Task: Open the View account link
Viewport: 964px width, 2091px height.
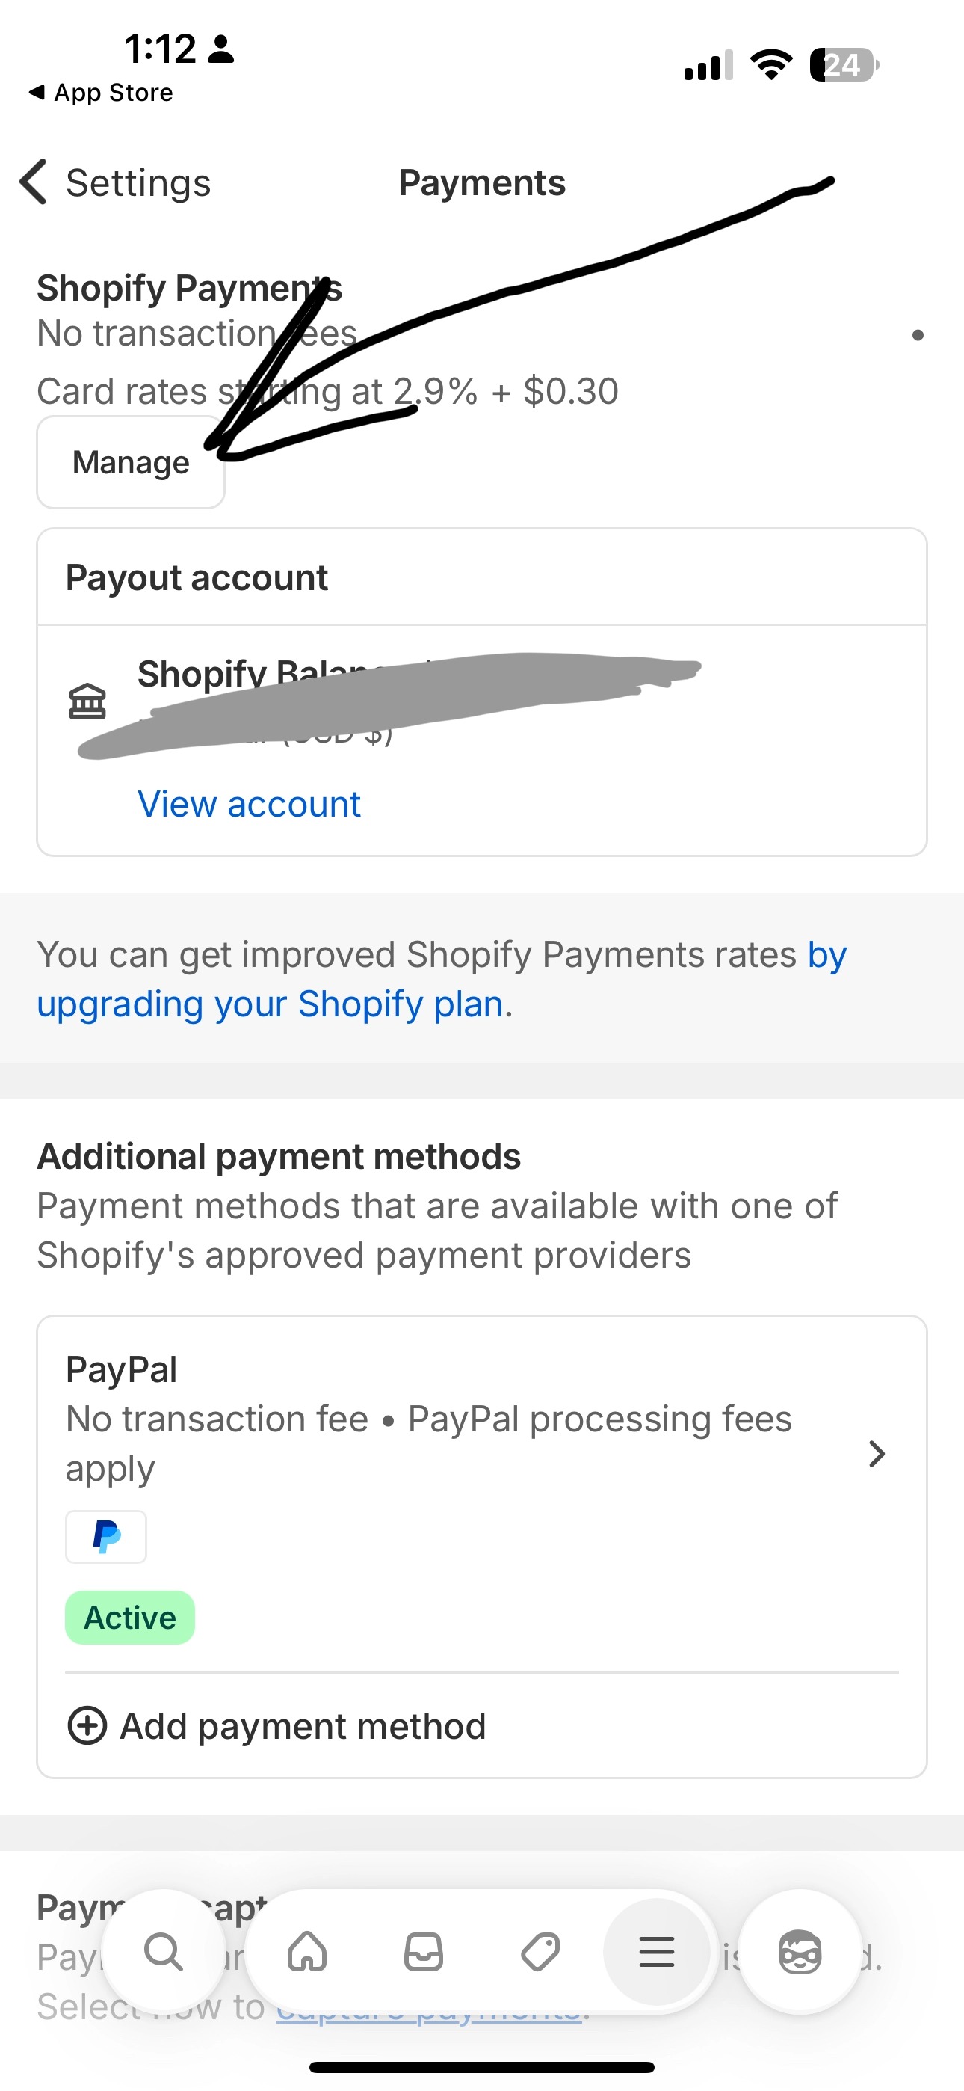Action: [x=249, y=805]
